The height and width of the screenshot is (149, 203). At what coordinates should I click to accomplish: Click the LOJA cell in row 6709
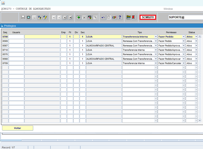click(104, 63)
